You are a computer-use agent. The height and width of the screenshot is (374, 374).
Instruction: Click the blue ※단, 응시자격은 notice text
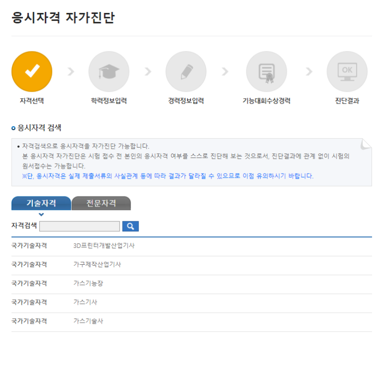[x=168, y=176]
